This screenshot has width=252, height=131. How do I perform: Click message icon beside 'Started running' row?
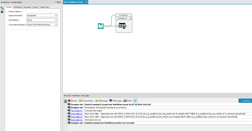69,104
